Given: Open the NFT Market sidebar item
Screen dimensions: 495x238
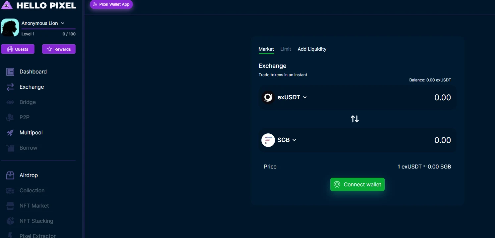Looking at the screenshot, I should point(34,206).
